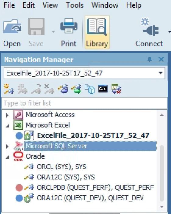Open the connection selector combo box

click(x=84, y=73)
